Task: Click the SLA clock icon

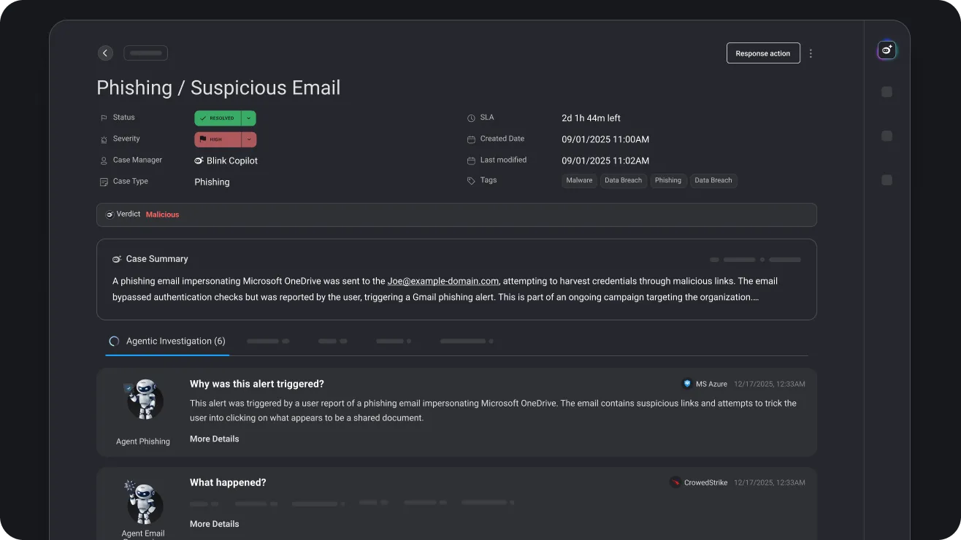Action: coord(471,117)
